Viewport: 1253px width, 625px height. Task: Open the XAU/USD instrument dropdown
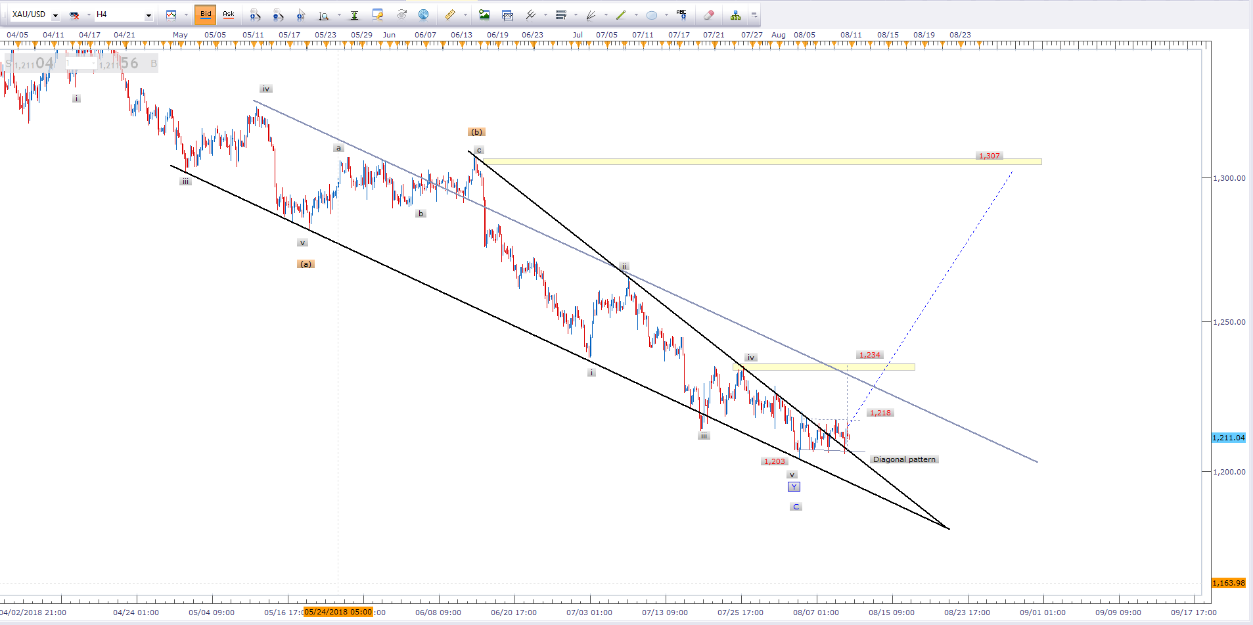pos(55,15)
